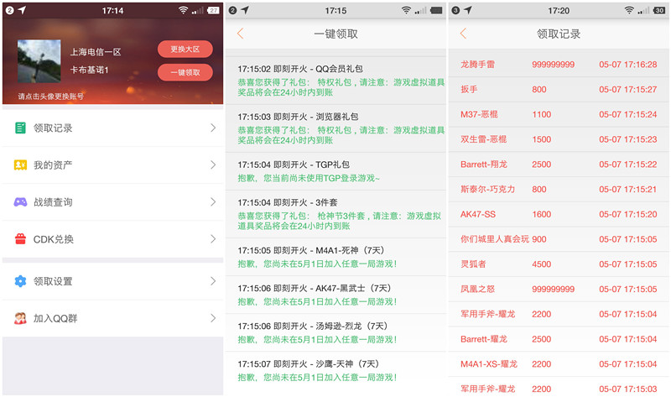The height and width of the screenshot is (397, 671).
Task: Select the QQ会员礼包 log entry
Action: tap(336, 81)
